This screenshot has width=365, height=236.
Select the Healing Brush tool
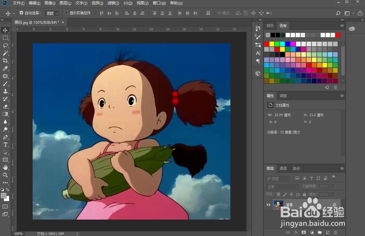click(5, 76)
